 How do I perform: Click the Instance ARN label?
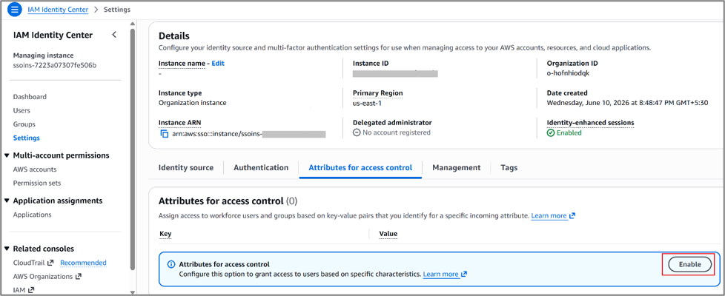(x=180, y=122)
